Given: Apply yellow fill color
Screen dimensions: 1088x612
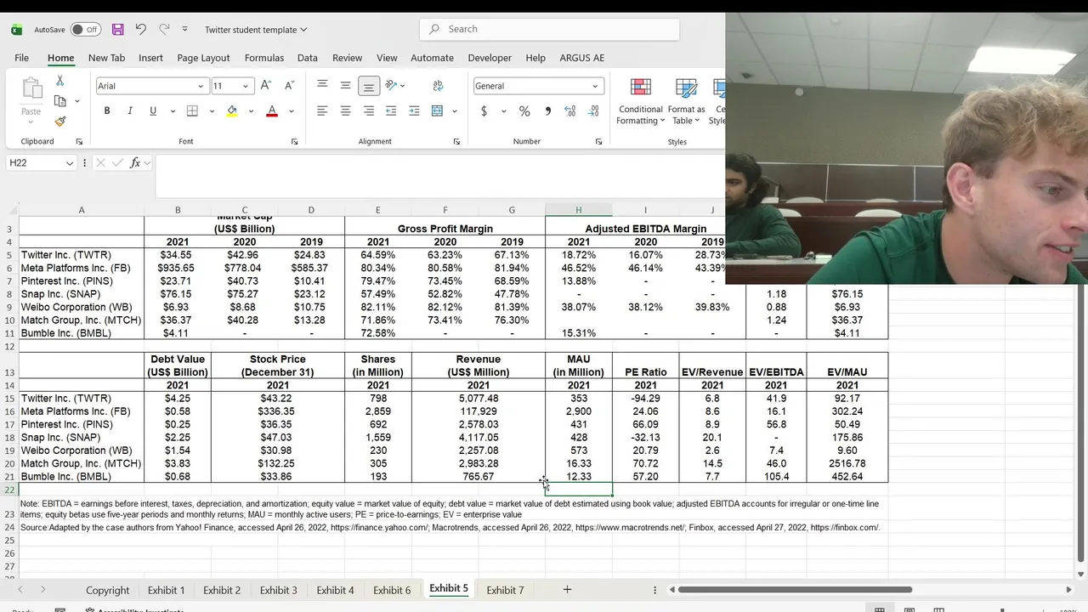Looking at the screenshot, I should pos(232,111).
